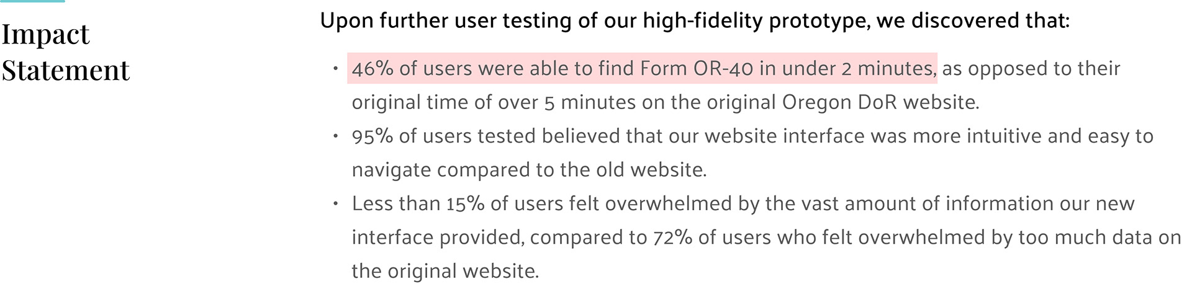1192x289 pixels.
Task: Click the "72%" figure
Action: click(x=672, y=238)
